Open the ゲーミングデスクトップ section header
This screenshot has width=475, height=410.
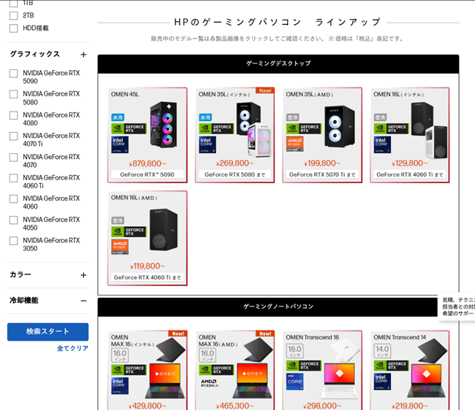point(278,63)
